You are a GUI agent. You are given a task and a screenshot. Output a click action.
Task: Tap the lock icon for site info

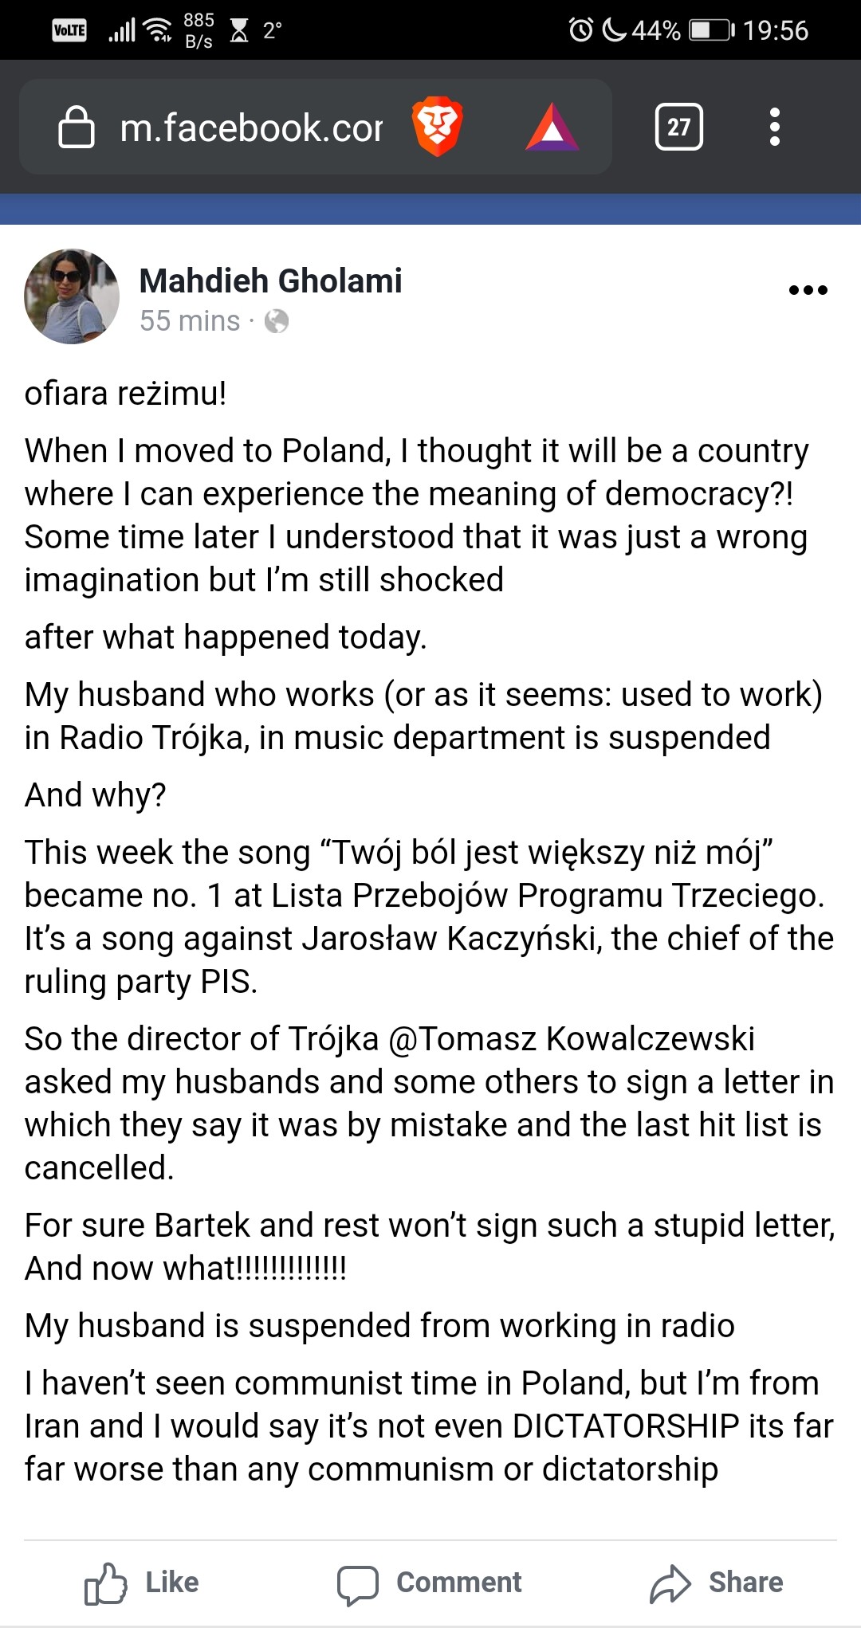point(77,127)
